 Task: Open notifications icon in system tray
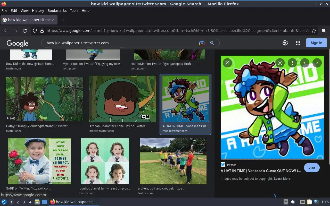click(316, 202)
